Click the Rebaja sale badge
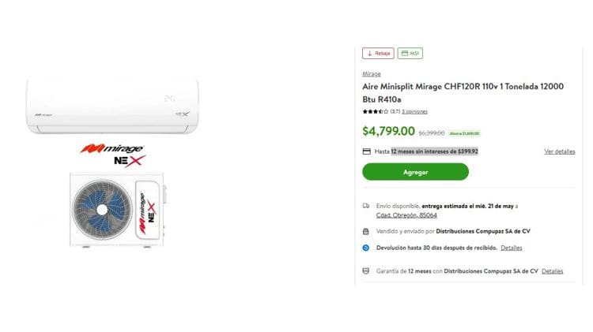593x332 pixels. (x=378, y=54)
